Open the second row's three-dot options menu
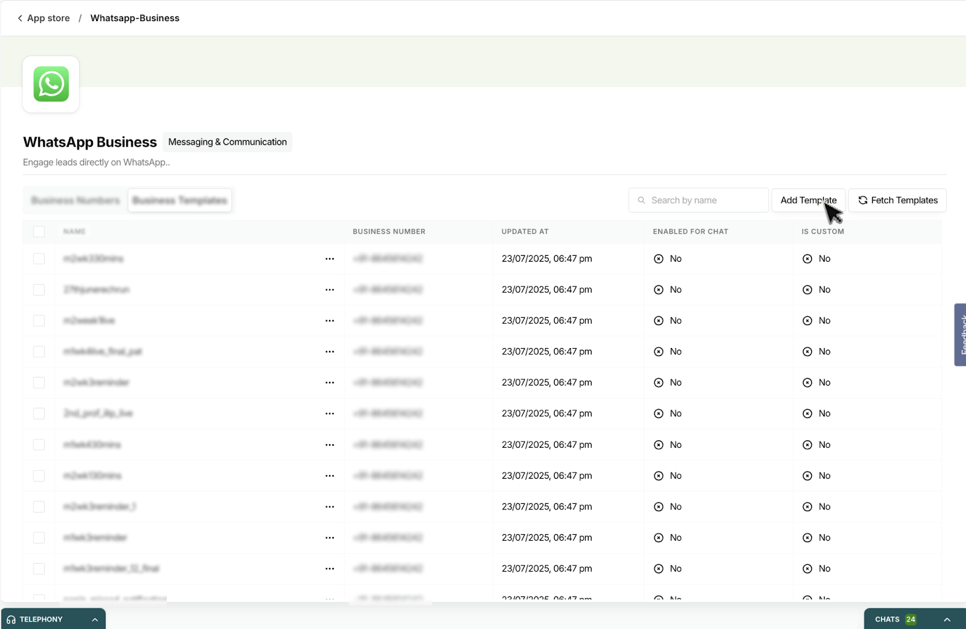Image resolution: width=966 pixels, height=629 pixels. click(x=329, y=289)
